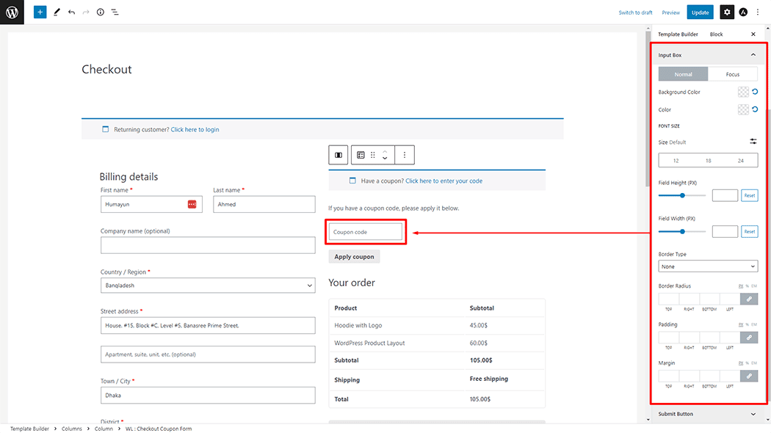Open the Border Type dropdown
Image resolution: width=771 pixels, height=433 pixels.
[708, 266]
